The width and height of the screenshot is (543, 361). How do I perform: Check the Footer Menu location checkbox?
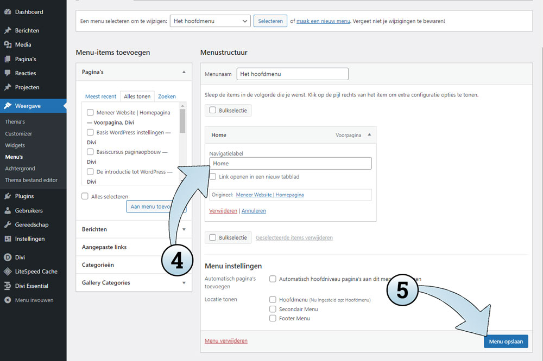273,318
